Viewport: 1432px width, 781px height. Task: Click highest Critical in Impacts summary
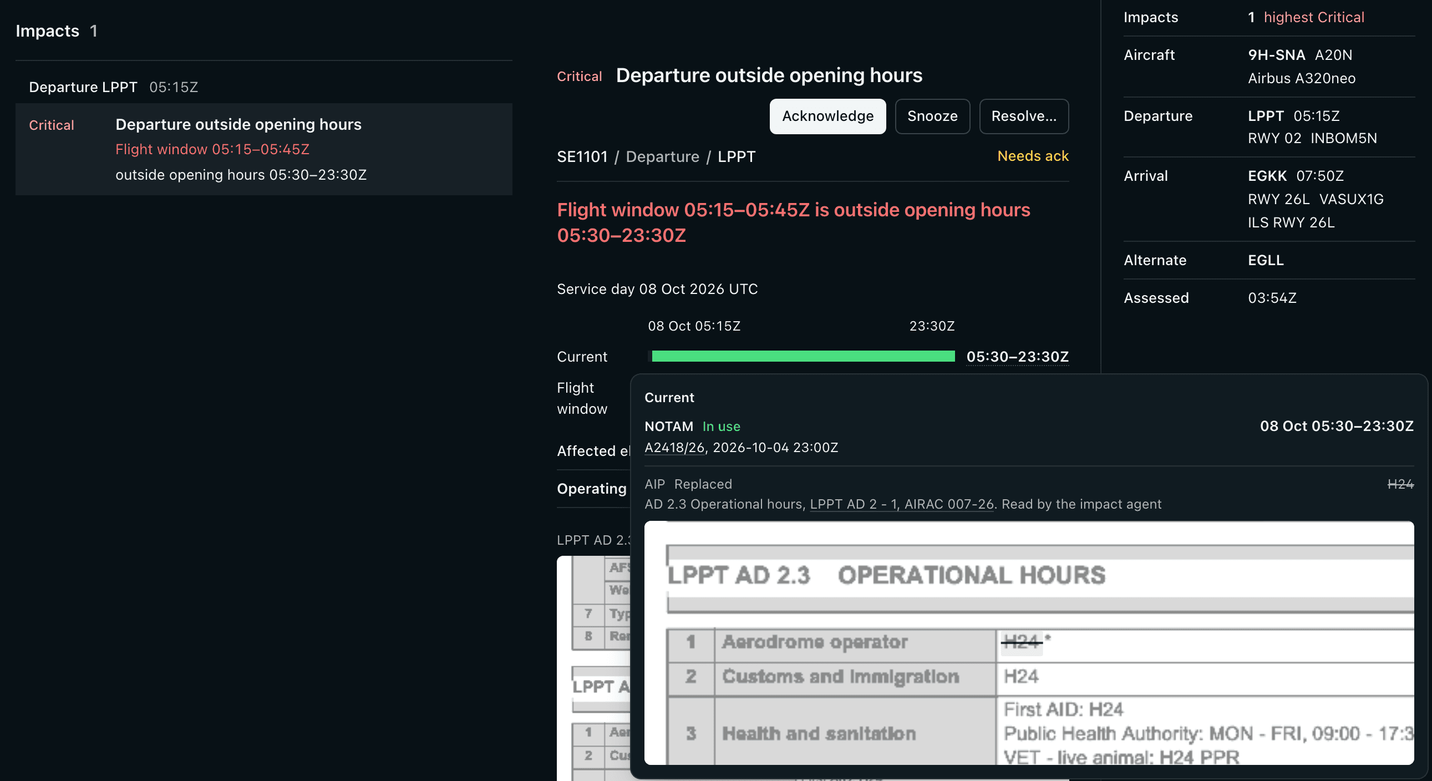1314,17
